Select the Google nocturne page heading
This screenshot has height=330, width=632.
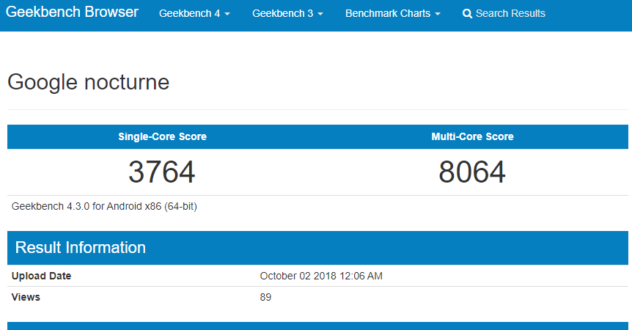pyautogui.click(x=88, y=82)
